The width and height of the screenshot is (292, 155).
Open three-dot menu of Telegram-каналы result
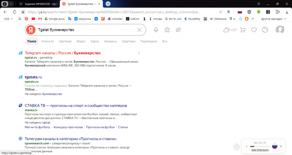139,53
